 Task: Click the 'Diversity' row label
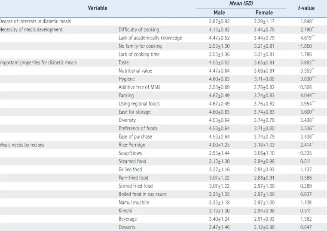click(127, 120)
